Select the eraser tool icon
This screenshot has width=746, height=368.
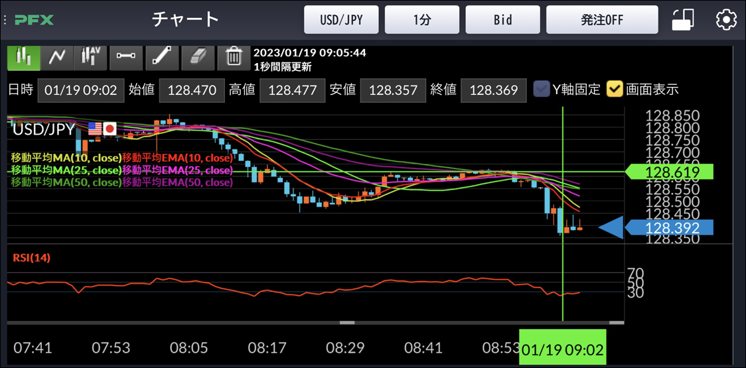(x=197, y=57)
